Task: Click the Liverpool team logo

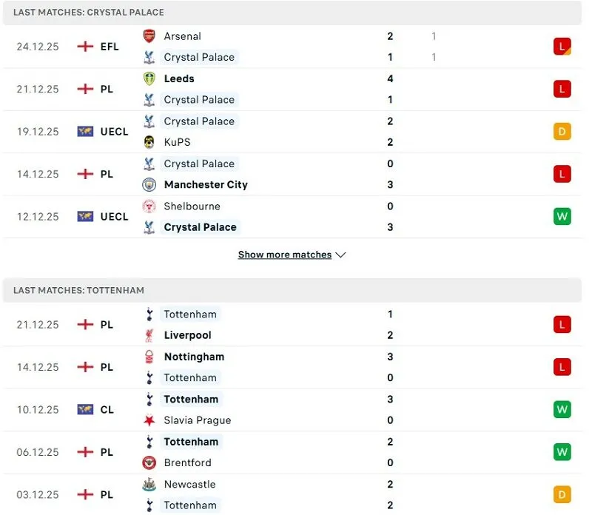Action: pos(151,335)
